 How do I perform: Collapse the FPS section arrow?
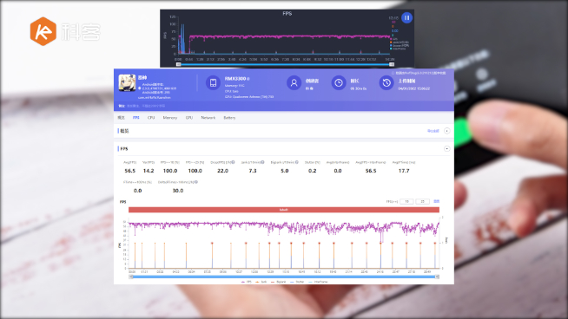(x=446, y=148)
